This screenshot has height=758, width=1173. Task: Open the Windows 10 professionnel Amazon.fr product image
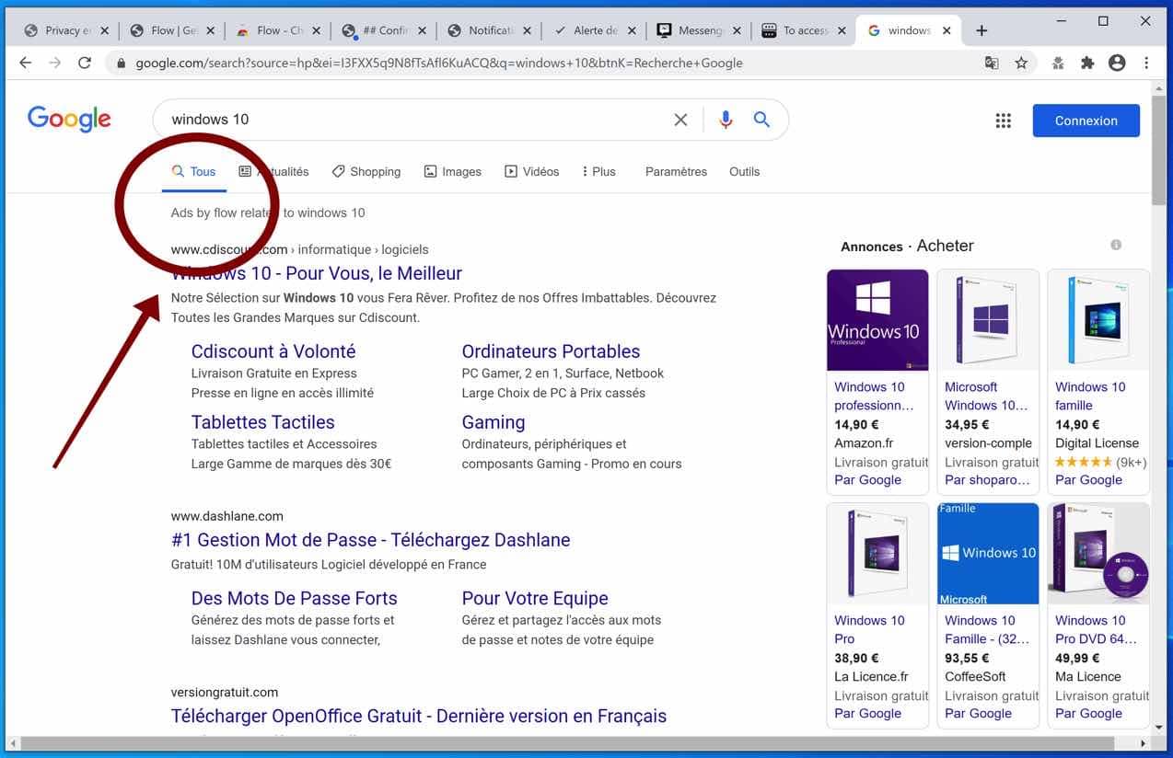877,319
